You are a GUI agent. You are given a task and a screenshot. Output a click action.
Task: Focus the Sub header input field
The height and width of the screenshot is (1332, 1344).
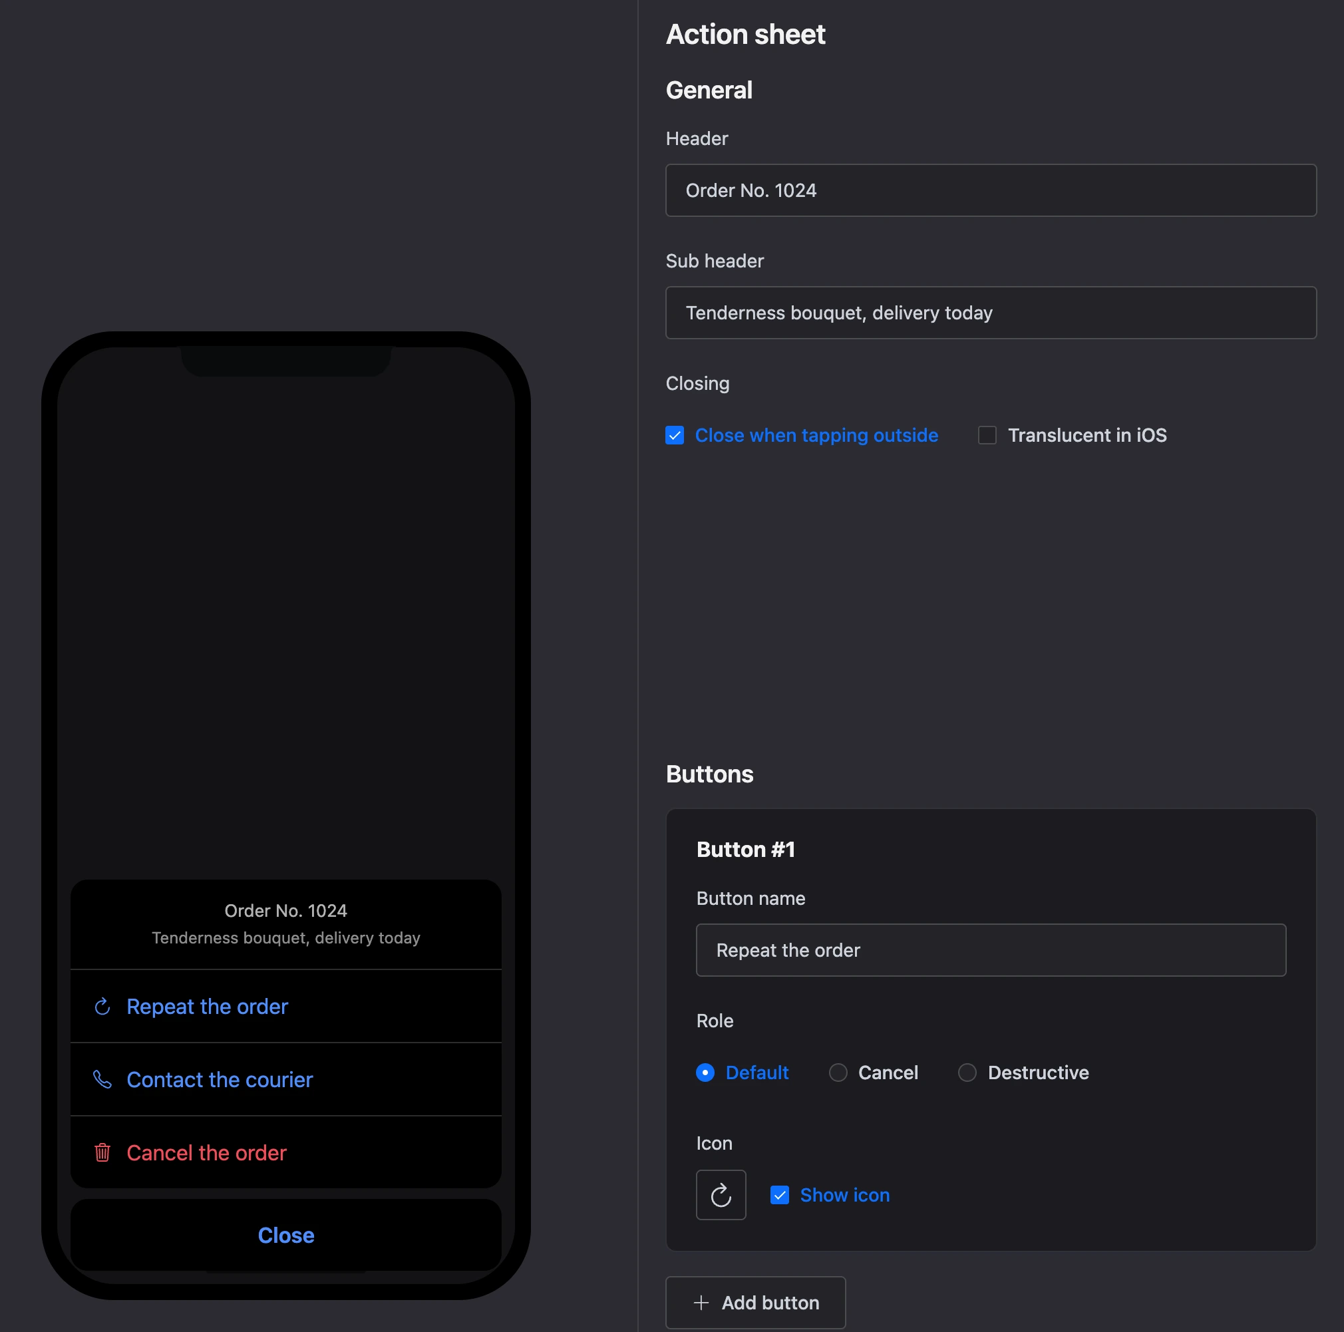coord(991,313)
